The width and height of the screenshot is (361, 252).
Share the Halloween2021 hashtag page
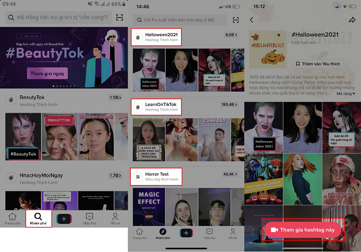pyautogui.click(x=352, y=20)
